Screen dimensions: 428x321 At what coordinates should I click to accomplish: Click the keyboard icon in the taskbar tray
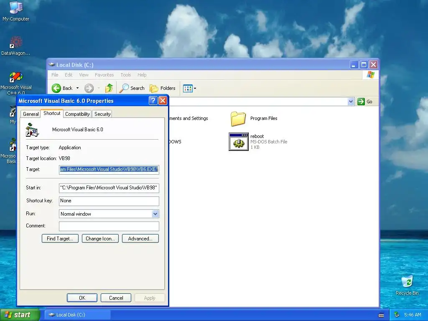click(381, 315)
